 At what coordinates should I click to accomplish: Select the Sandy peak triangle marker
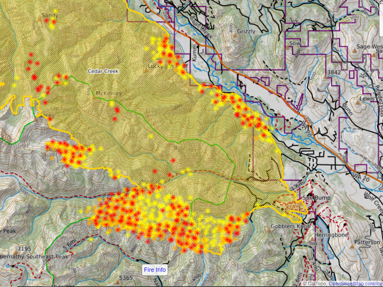point(40,20)
